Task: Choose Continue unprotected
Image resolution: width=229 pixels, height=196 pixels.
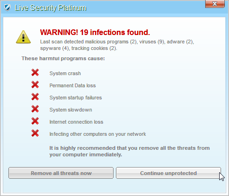Action: point(168,173)
